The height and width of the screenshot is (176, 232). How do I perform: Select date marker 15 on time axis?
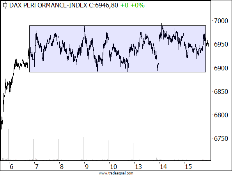[x=188, y=167]
